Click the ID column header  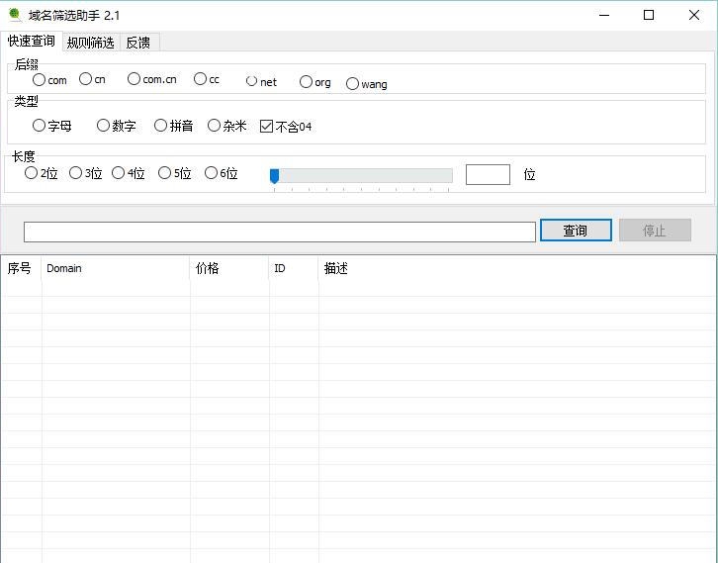point(294,268)
